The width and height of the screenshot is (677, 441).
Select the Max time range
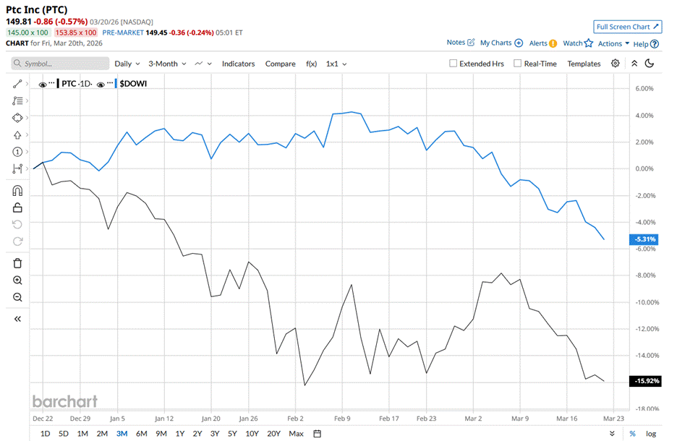(x=297, y=434)
